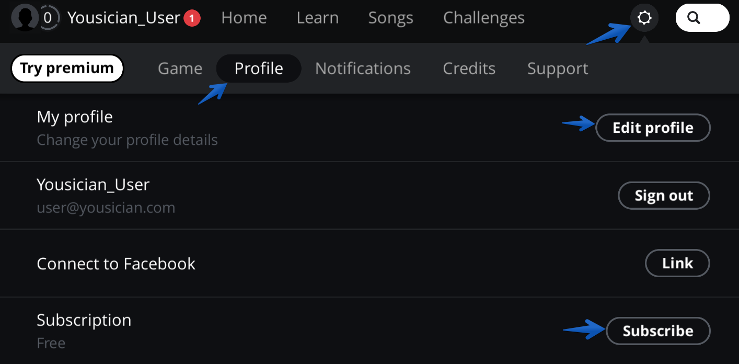The width and height of the screenshot is (739, 364).
Task: Switch to the Game settings tab
Action: click(180, 69)
